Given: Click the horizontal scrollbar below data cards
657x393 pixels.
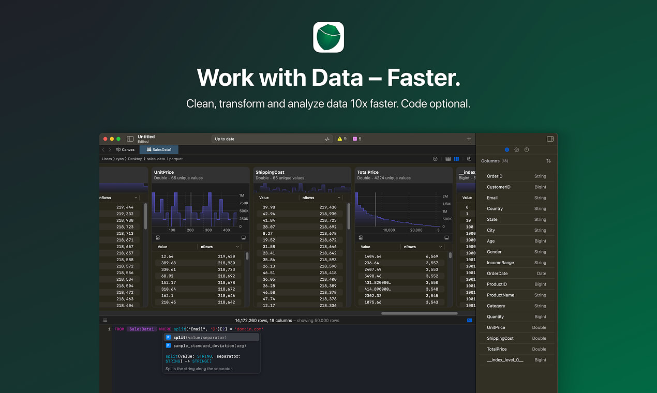Looking at the screenshot, I should point(419,313).
